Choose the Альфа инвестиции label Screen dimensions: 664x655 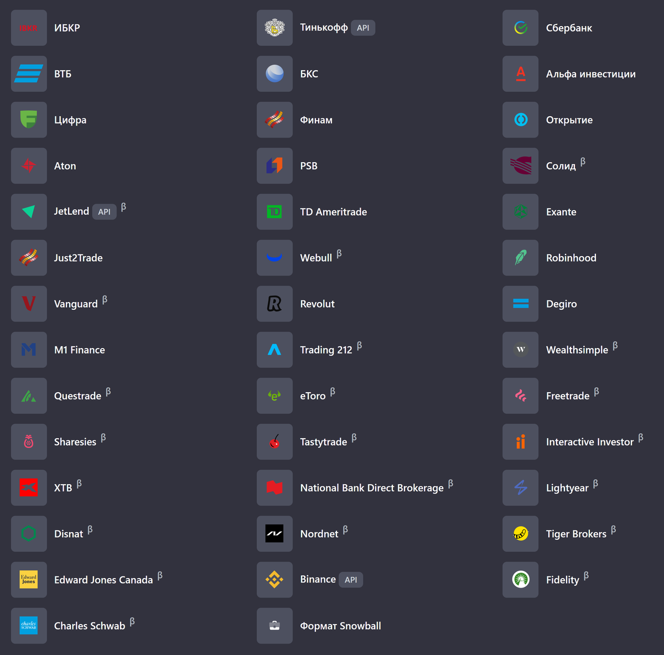[590, 74]
